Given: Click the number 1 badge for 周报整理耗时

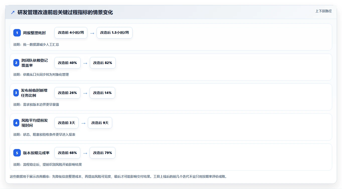Looking at the screenshot, I should pos(17,33).
